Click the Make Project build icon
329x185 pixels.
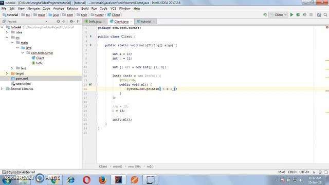(x=265, y=15)
